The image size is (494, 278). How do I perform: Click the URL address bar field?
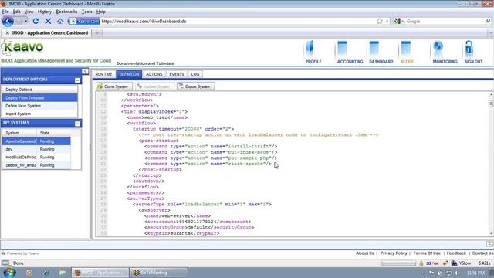(238, 21)
